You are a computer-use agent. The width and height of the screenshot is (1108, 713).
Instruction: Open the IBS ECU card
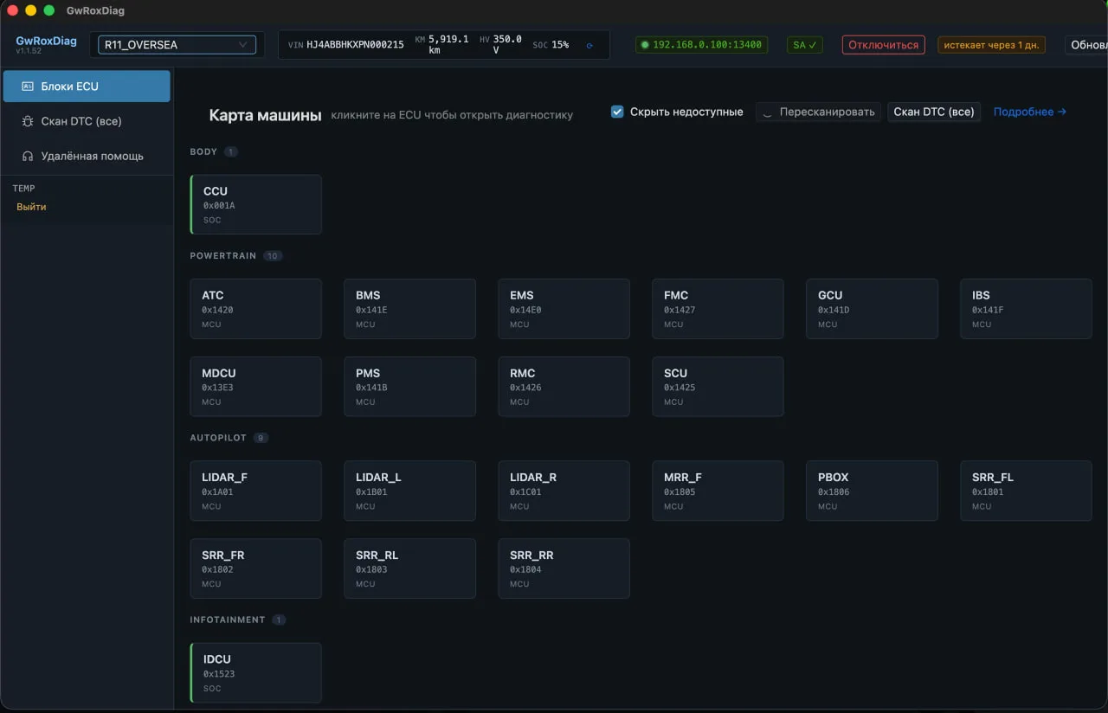1027,309
